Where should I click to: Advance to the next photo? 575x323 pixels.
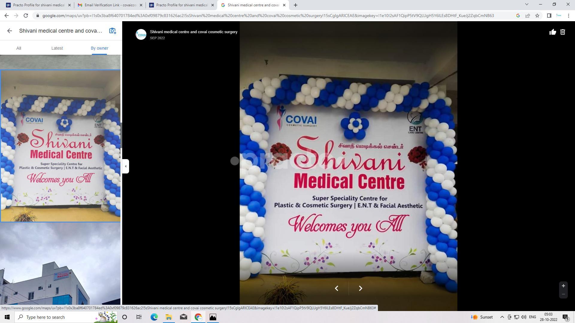pos(361,288)
